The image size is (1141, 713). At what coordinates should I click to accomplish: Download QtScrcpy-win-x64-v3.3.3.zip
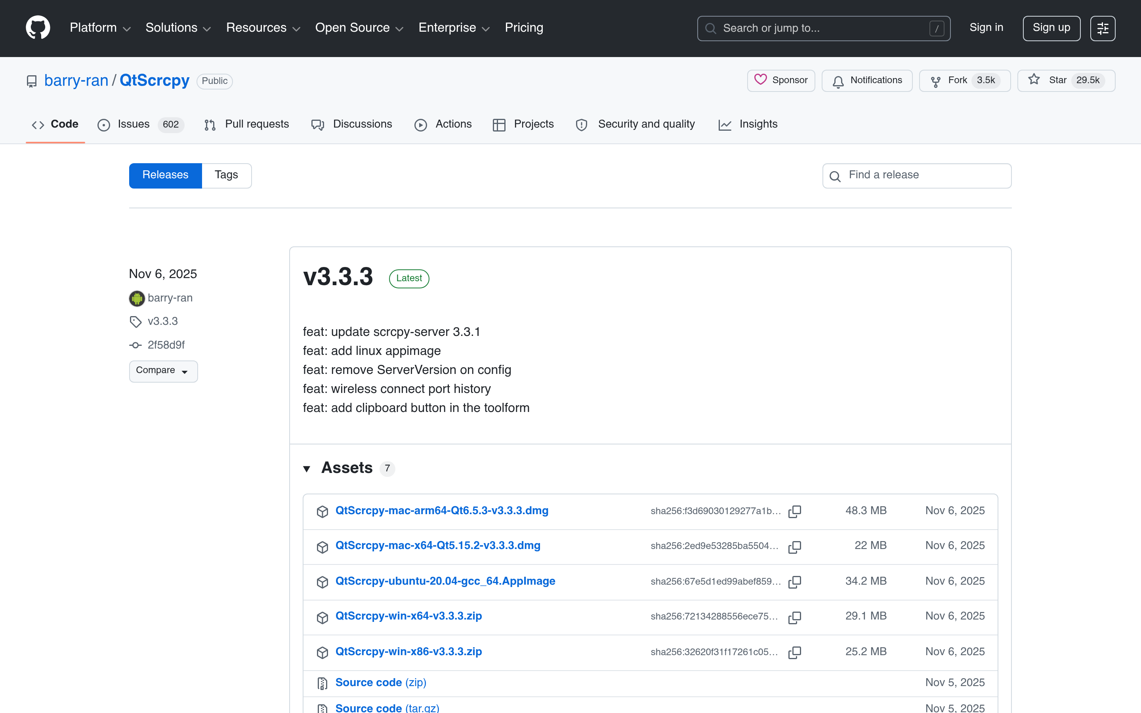[x=408, y=616]
